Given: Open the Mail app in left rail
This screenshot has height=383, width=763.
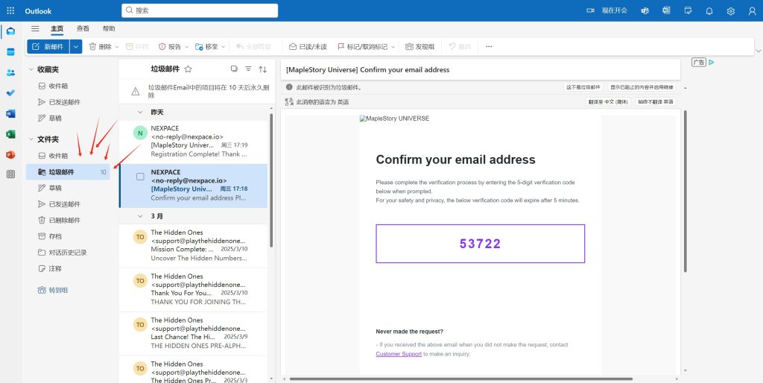Looking at the screenshot, I should (x=10, y=31).
